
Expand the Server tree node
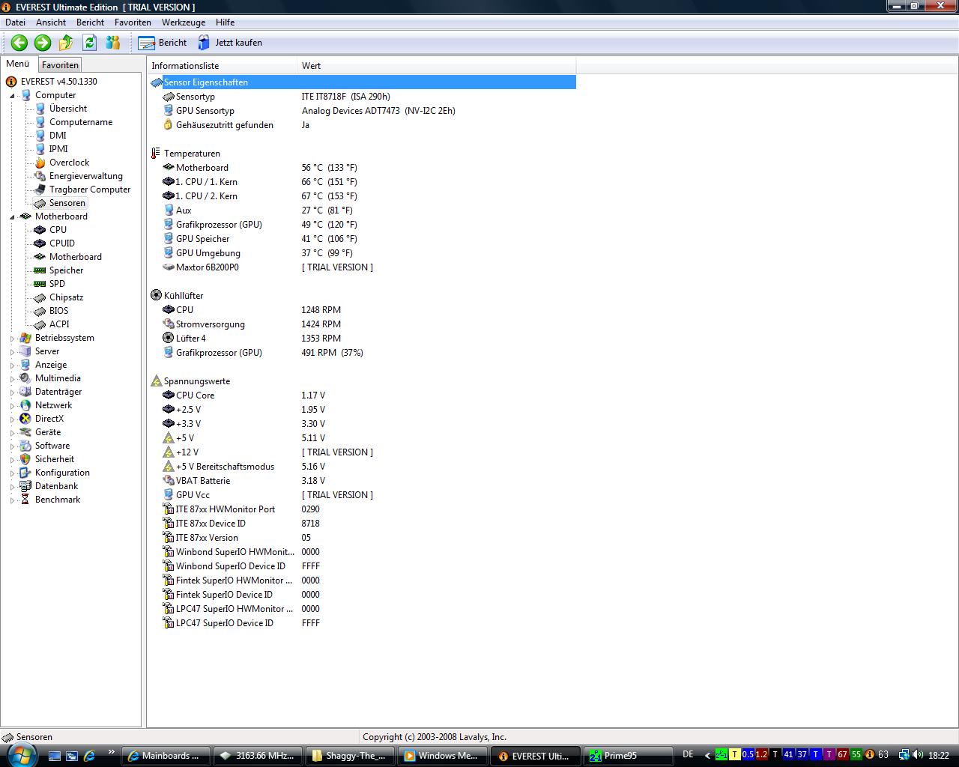pyautogui.click(x=12, y=352)
